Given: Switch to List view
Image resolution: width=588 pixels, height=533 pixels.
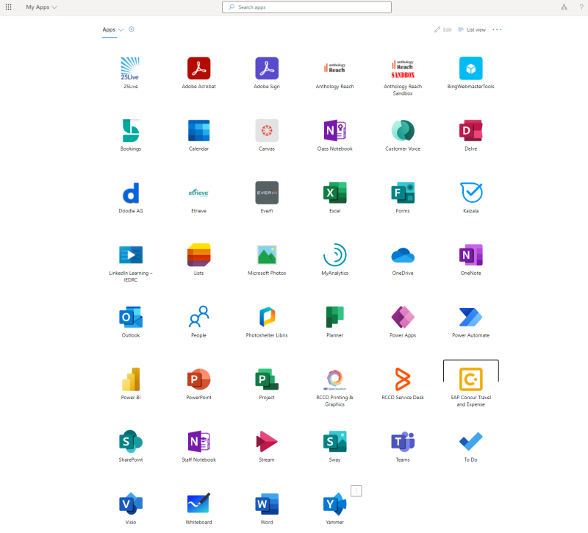Looking at the screenshot, I should pyautogui.click(x=472, y=29).
